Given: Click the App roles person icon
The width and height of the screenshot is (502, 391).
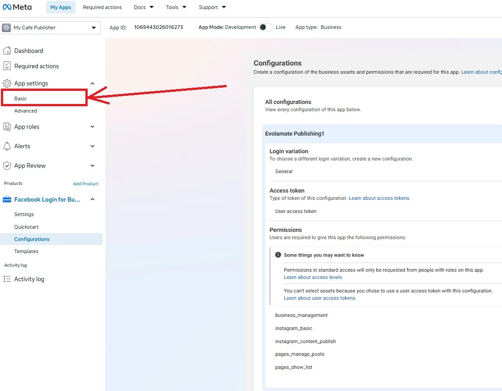Looking at the screenshot, I should click(x=7, y=127).
